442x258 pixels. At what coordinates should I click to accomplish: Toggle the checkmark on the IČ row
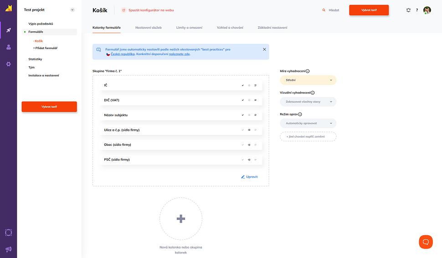(243, 85)
